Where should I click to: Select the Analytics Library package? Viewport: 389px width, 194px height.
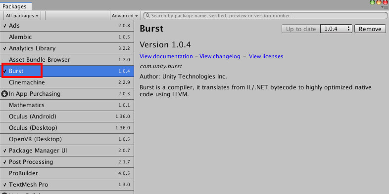[67, 48]
